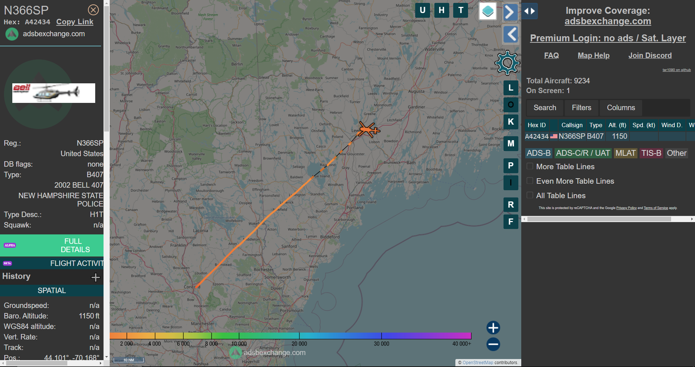Zoom in with plus button

[493, 328]
